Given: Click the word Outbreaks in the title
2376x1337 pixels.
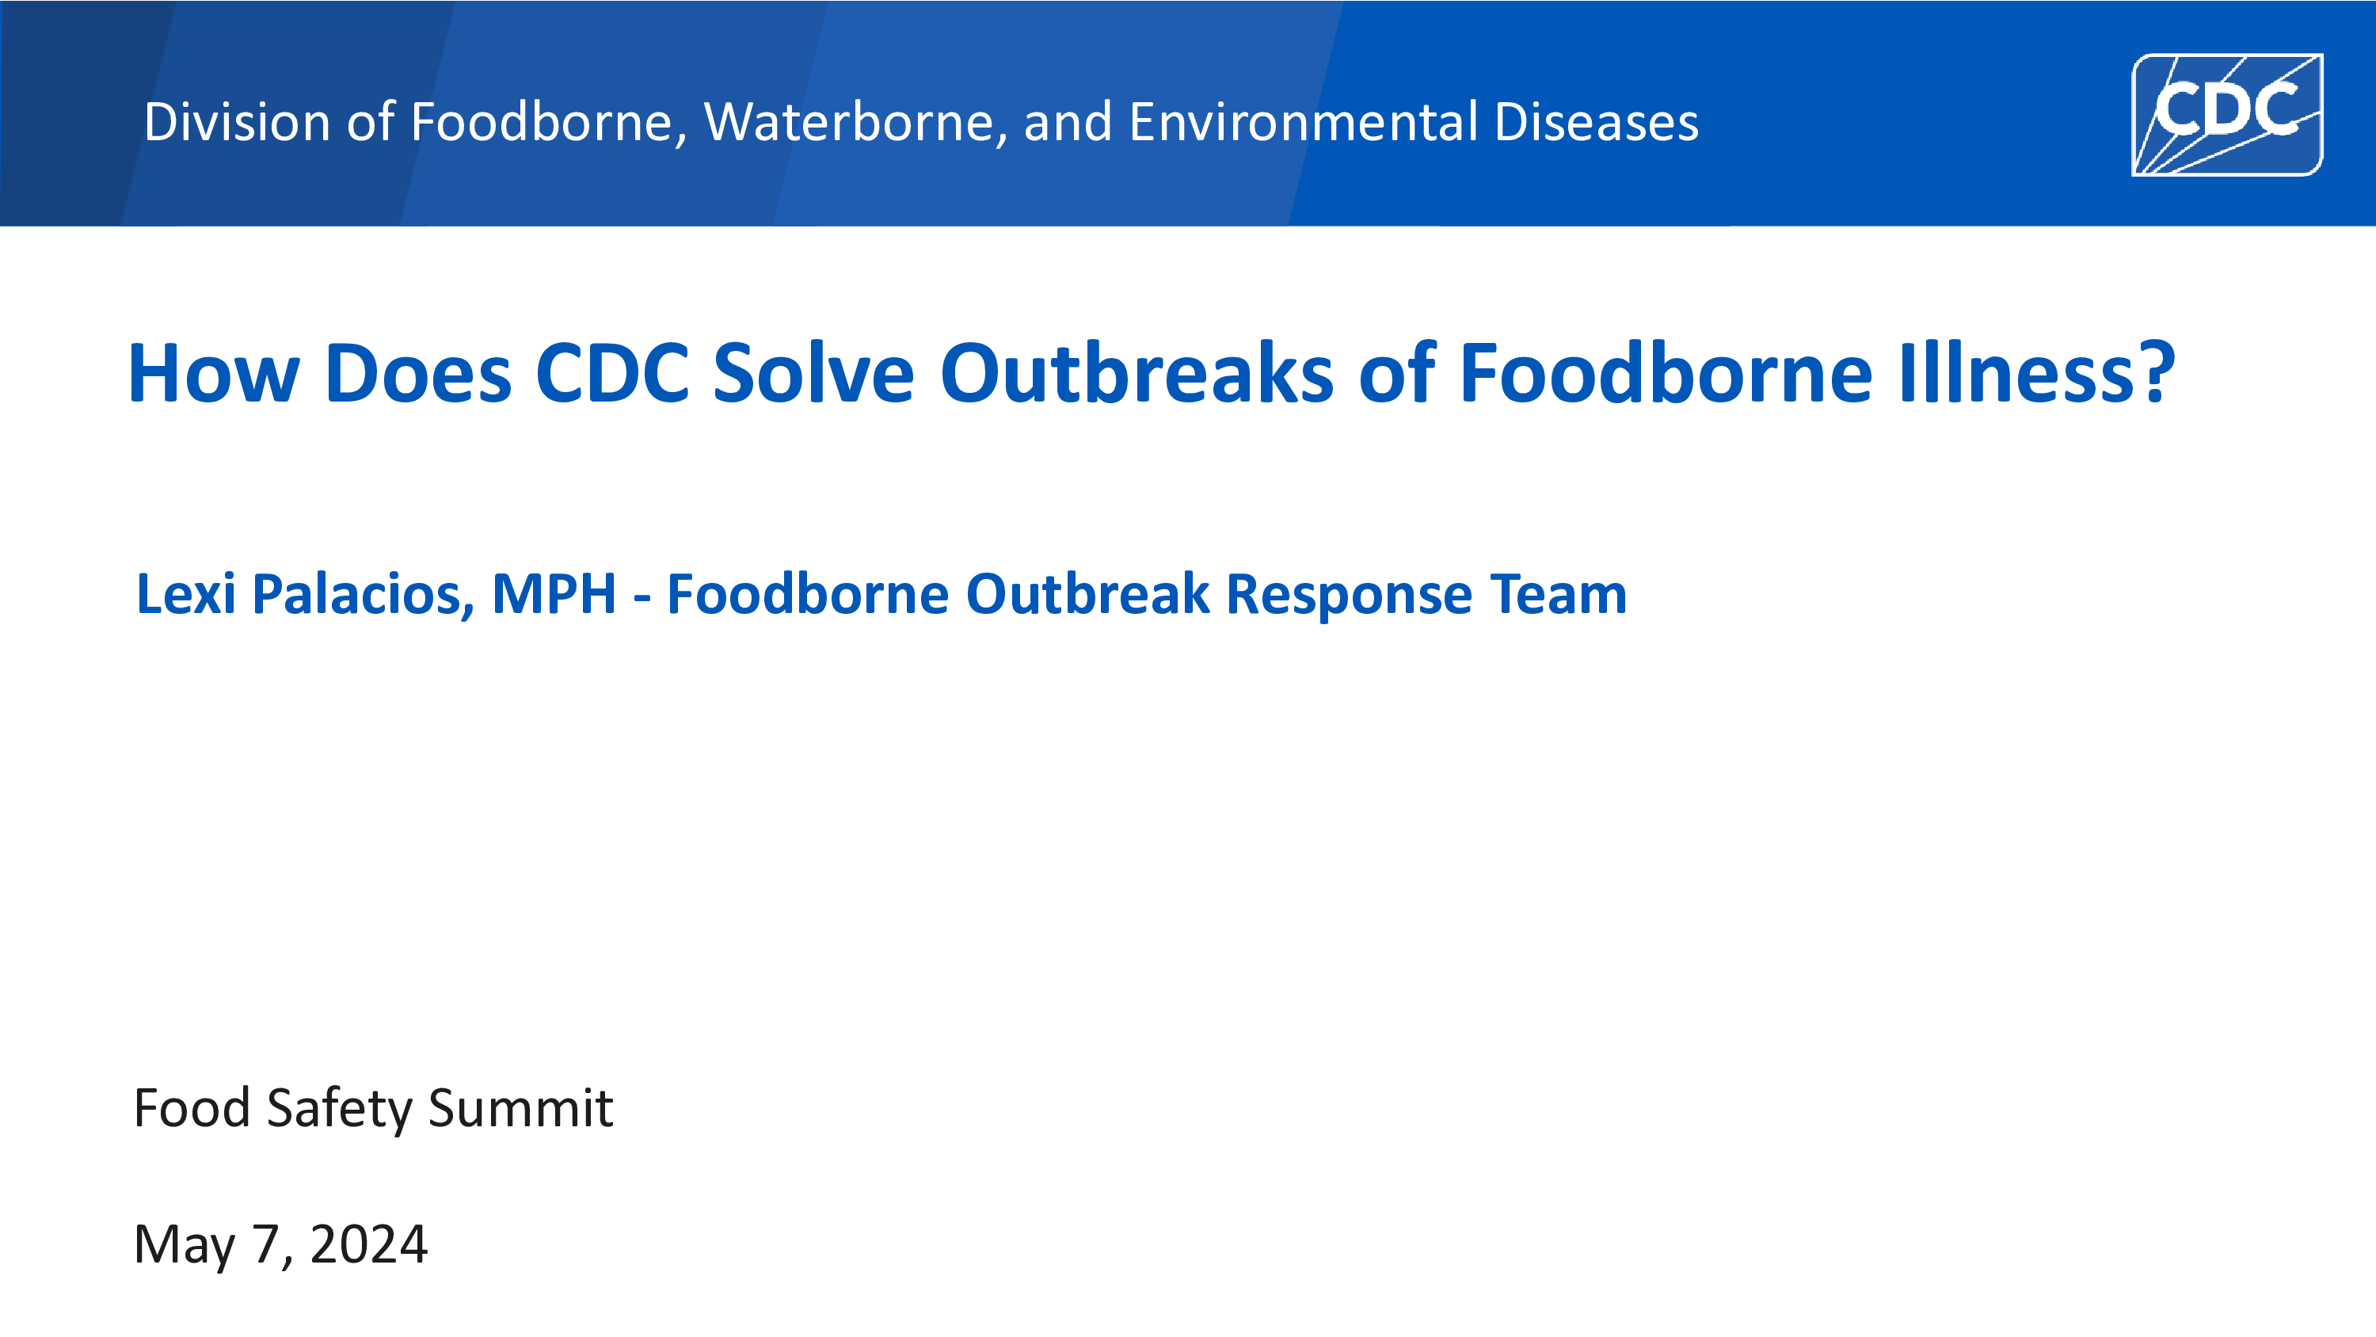Looking at the screenshot, I should [x=1137, y=374].
